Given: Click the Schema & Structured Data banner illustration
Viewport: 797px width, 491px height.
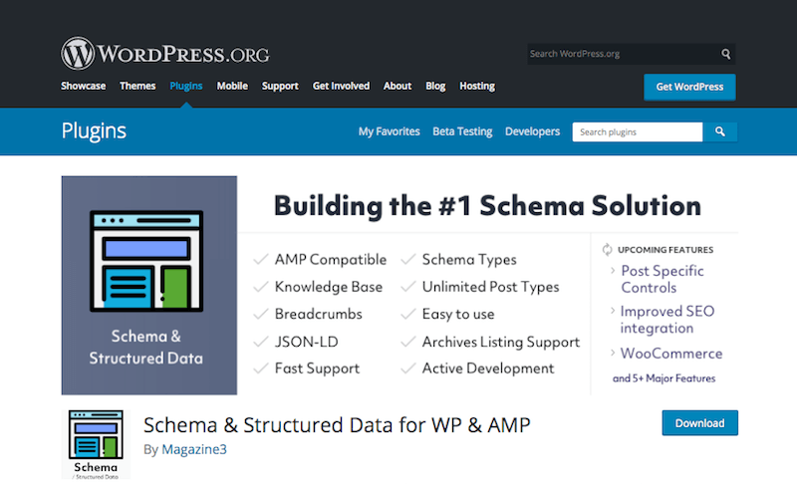Looking at the screenshot, I should click(148, 285).
